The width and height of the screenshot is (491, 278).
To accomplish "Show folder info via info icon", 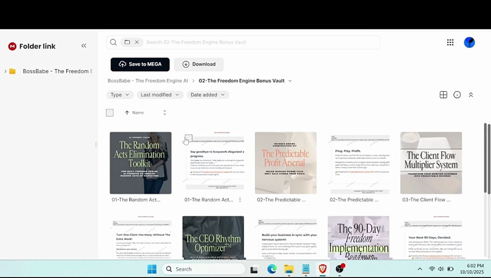I will 457,95.
